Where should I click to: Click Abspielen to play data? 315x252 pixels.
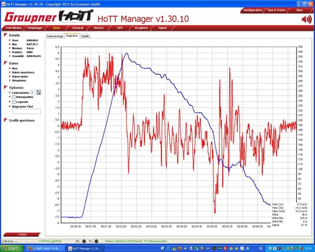(x=19, y=81)
